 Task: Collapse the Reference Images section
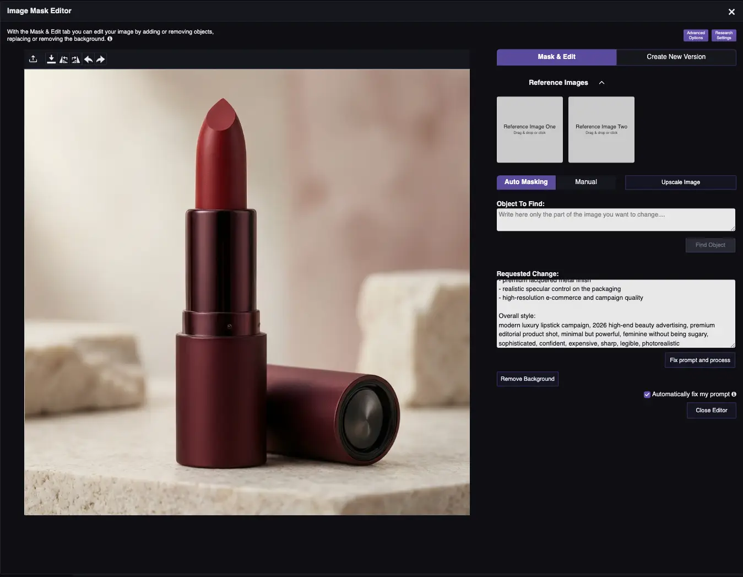pyautogui.click(x=601, y=83)
